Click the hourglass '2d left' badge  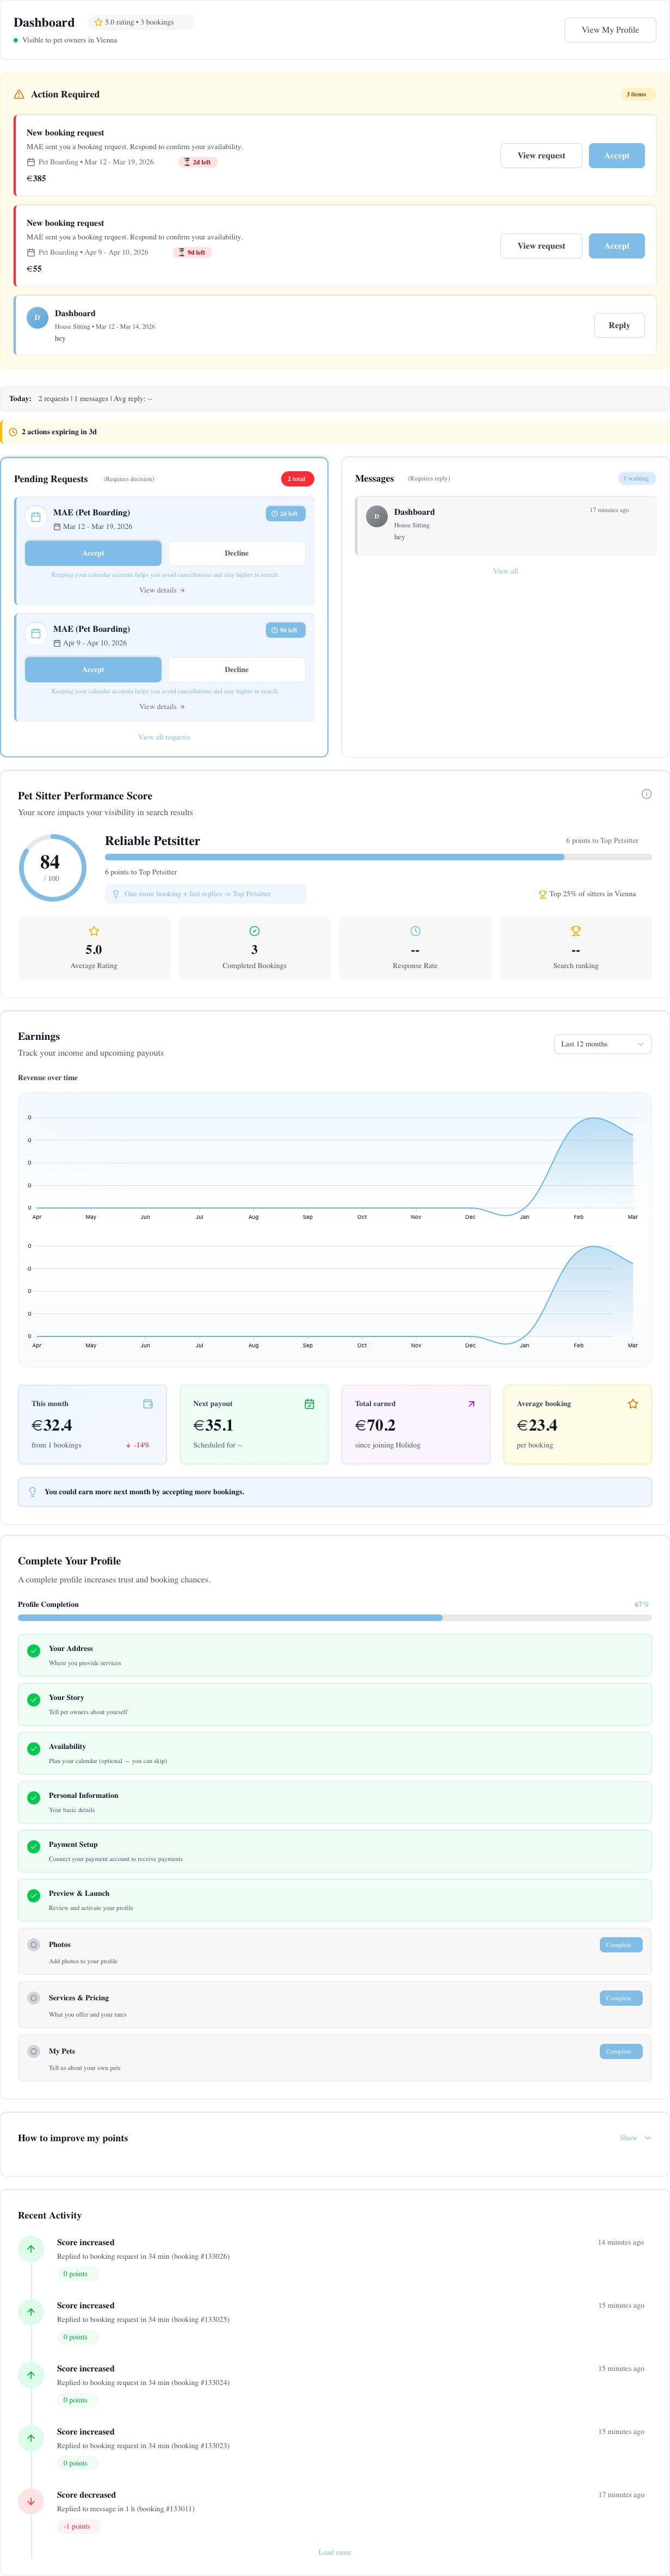pyautogui.click(x=198, y=162)
